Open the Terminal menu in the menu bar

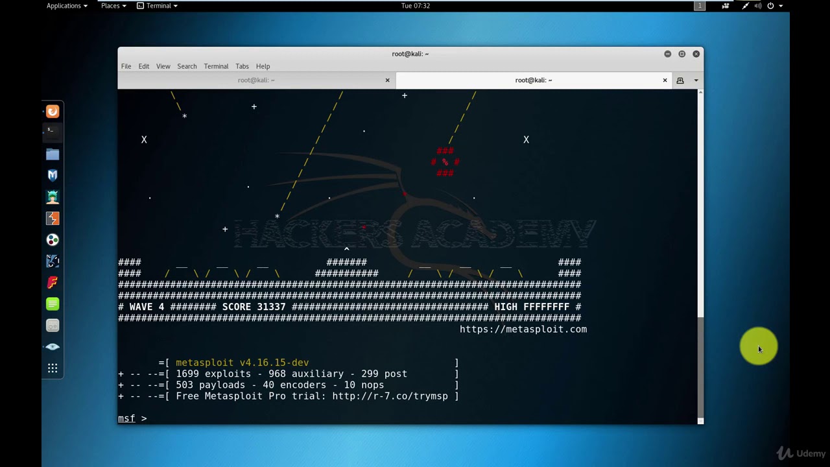pos(216,66)
